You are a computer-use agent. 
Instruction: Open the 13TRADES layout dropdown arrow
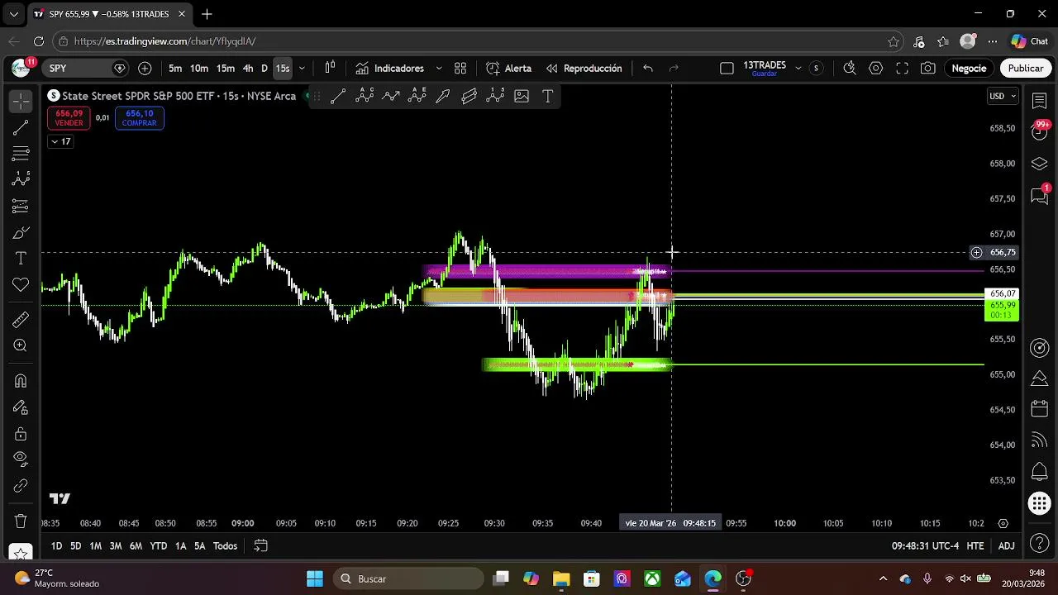(x=798, y=69)
